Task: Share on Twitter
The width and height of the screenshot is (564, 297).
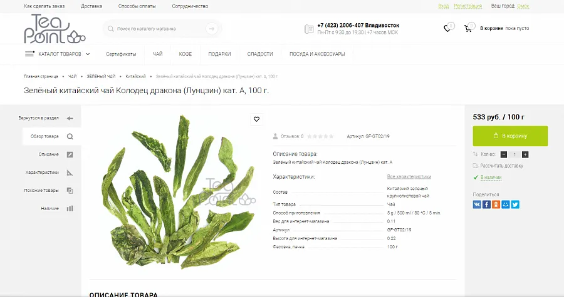Action: [x=516, y=204]
